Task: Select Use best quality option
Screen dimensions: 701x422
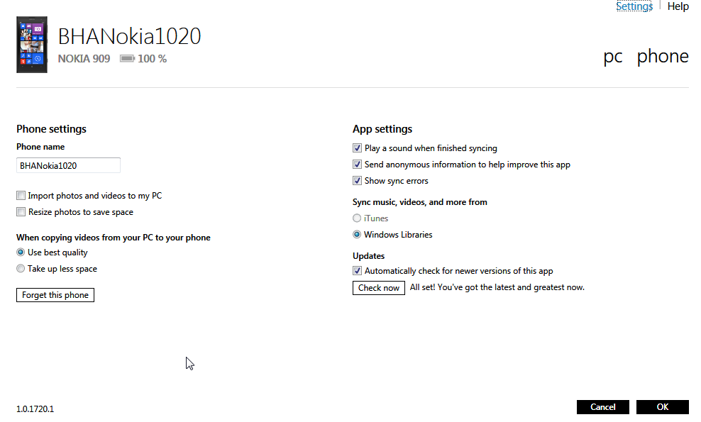Action: [21, 252]
